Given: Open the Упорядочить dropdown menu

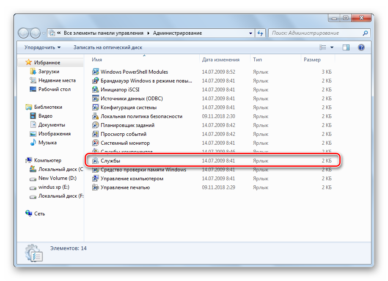Looking at the screenshot, I should [42, 47].
